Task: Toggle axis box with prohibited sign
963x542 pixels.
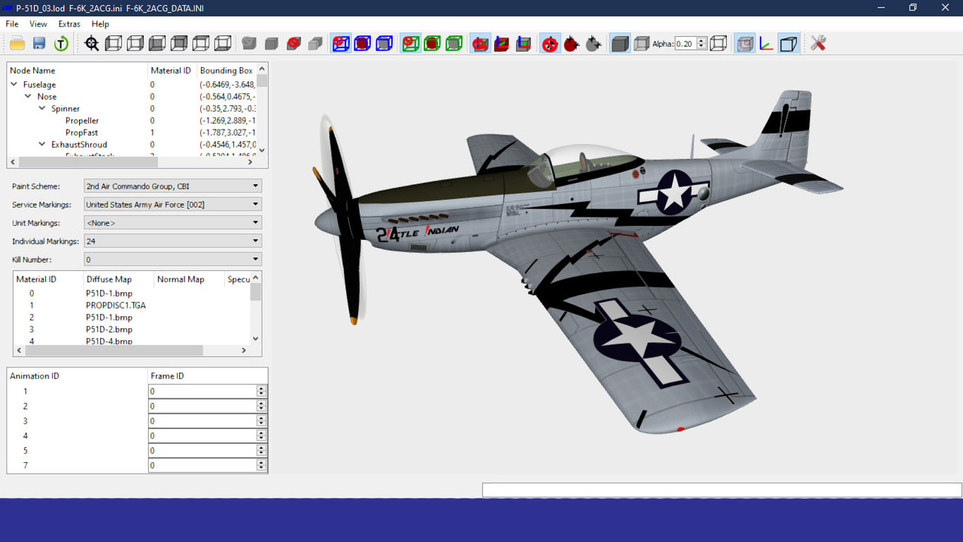Action: tap(480, 44)
